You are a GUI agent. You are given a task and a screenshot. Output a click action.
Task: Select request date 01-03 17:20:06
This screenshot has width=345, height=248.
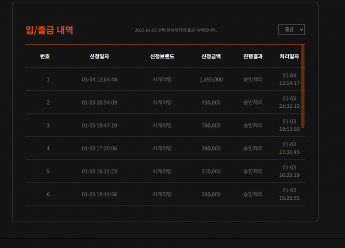99,149
